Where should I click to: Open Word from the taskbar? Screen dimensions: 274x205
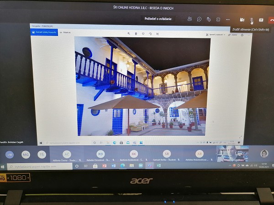click(114, 166)
